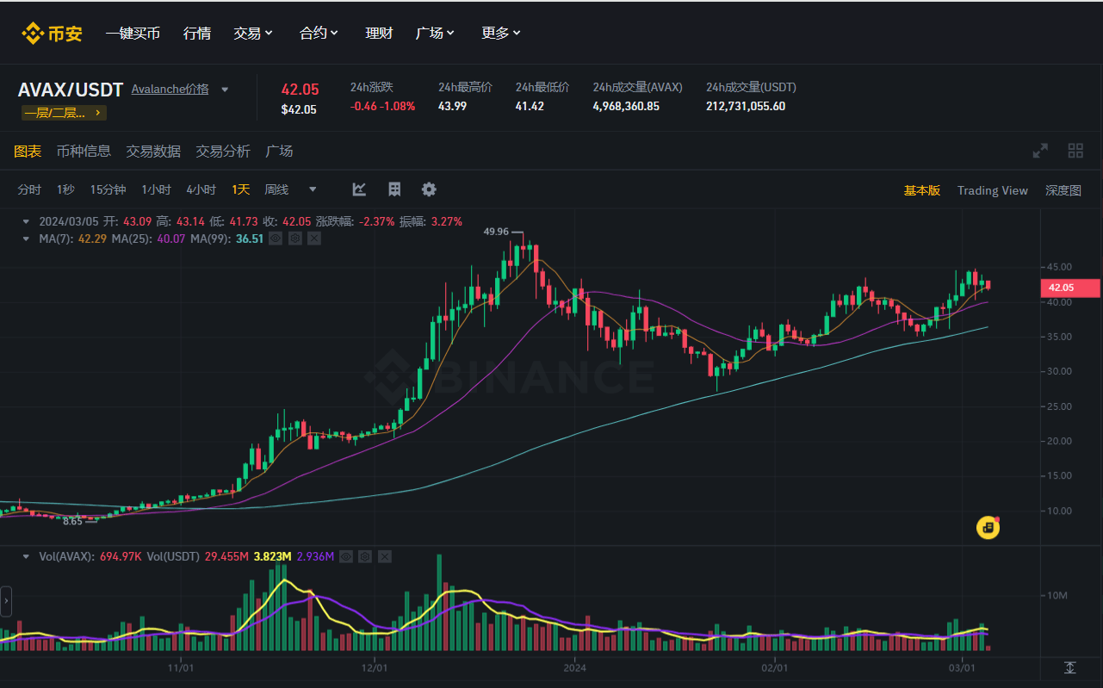Click the yellow floating widget icon
The width and height of the screenshot is (1103, 688).
tap(988, 527)
